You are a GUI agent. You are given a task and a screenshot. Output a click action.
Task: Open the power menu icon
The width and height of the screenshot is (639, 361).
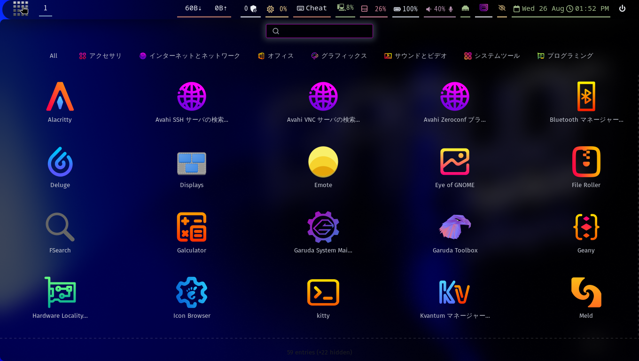[623, 8]
